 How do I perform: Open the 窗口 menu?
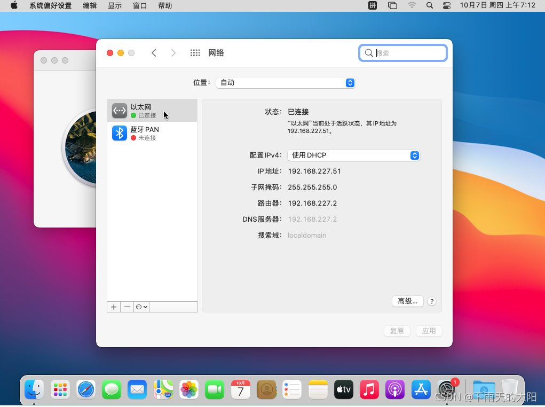(140, 5)
